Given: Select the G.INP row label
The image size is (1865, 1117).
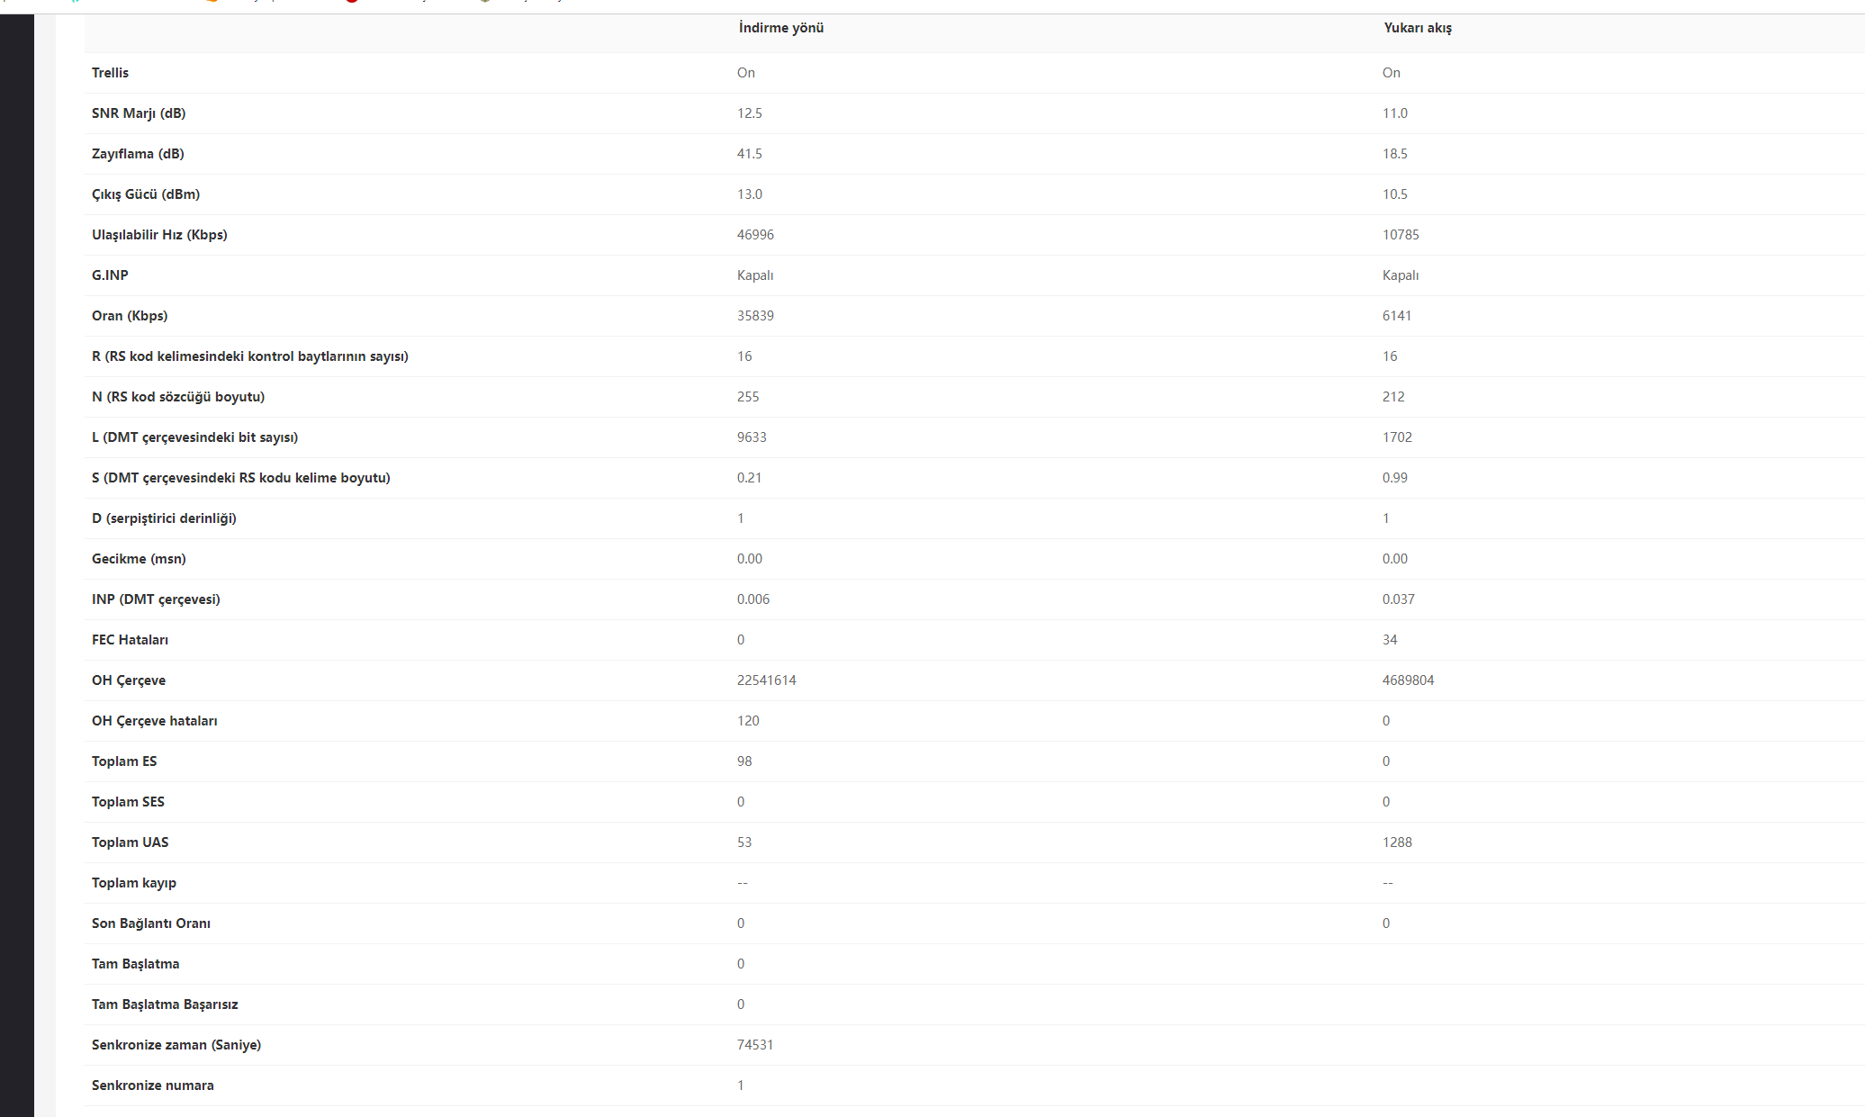Looking at the screenshot, I should [x=110, y=275].
